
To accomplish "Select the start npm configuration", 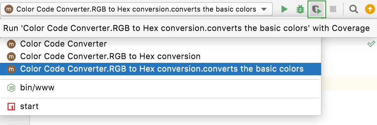I will pyautogui.click(x=29, y=107).
